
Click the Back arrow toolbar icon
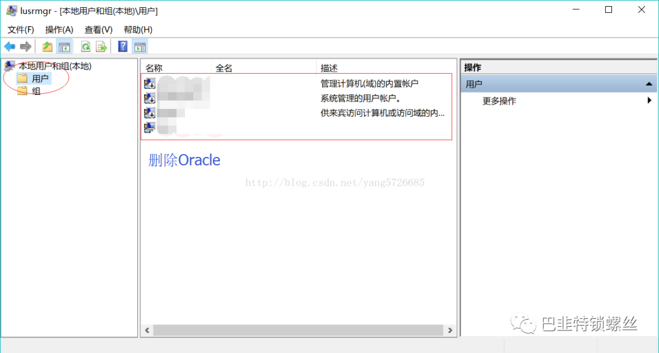point(10,46)
